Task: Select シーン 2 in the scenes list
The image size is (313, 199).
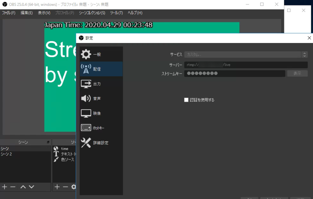Action: (x=6, y=154)
